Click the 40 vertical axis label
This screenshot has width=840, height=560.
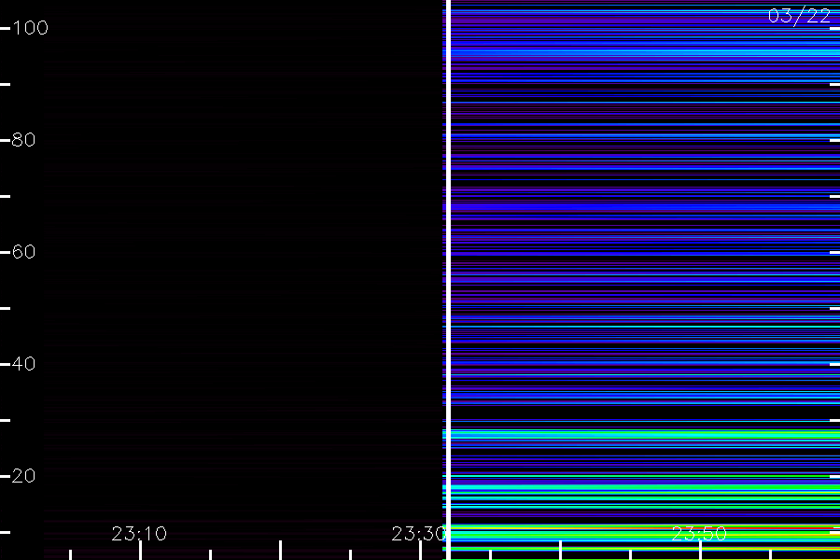[23, 364]
